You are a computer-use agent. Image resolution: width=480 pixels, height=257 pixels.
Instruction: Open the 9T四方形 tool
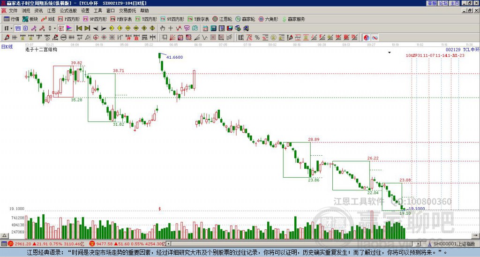[172, 19]
